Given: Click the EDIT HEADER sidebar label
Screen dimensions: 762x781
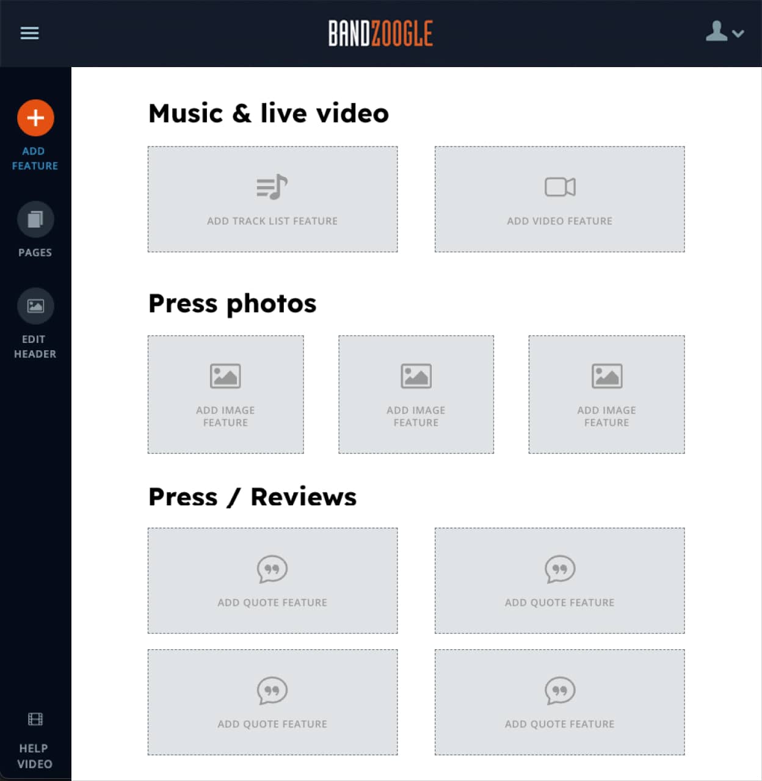Looking at the screenshot, I should tap(35, 347).
